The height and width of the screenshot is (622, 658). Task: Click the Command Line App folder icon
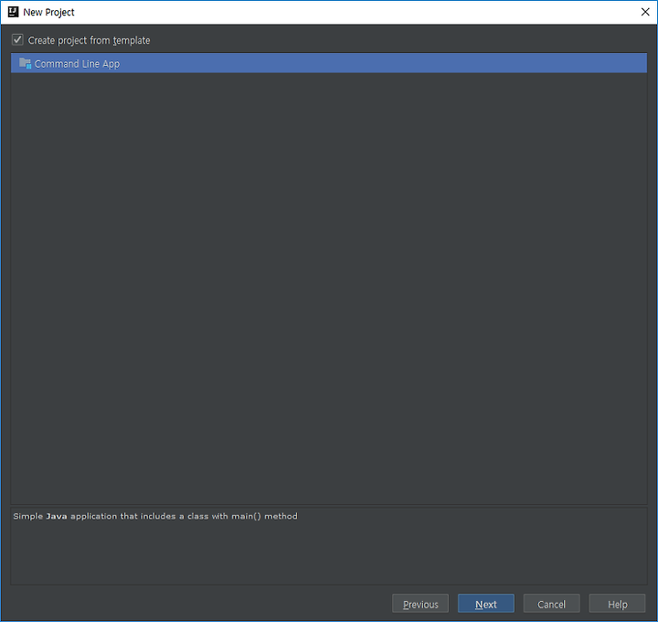[25, 63]
